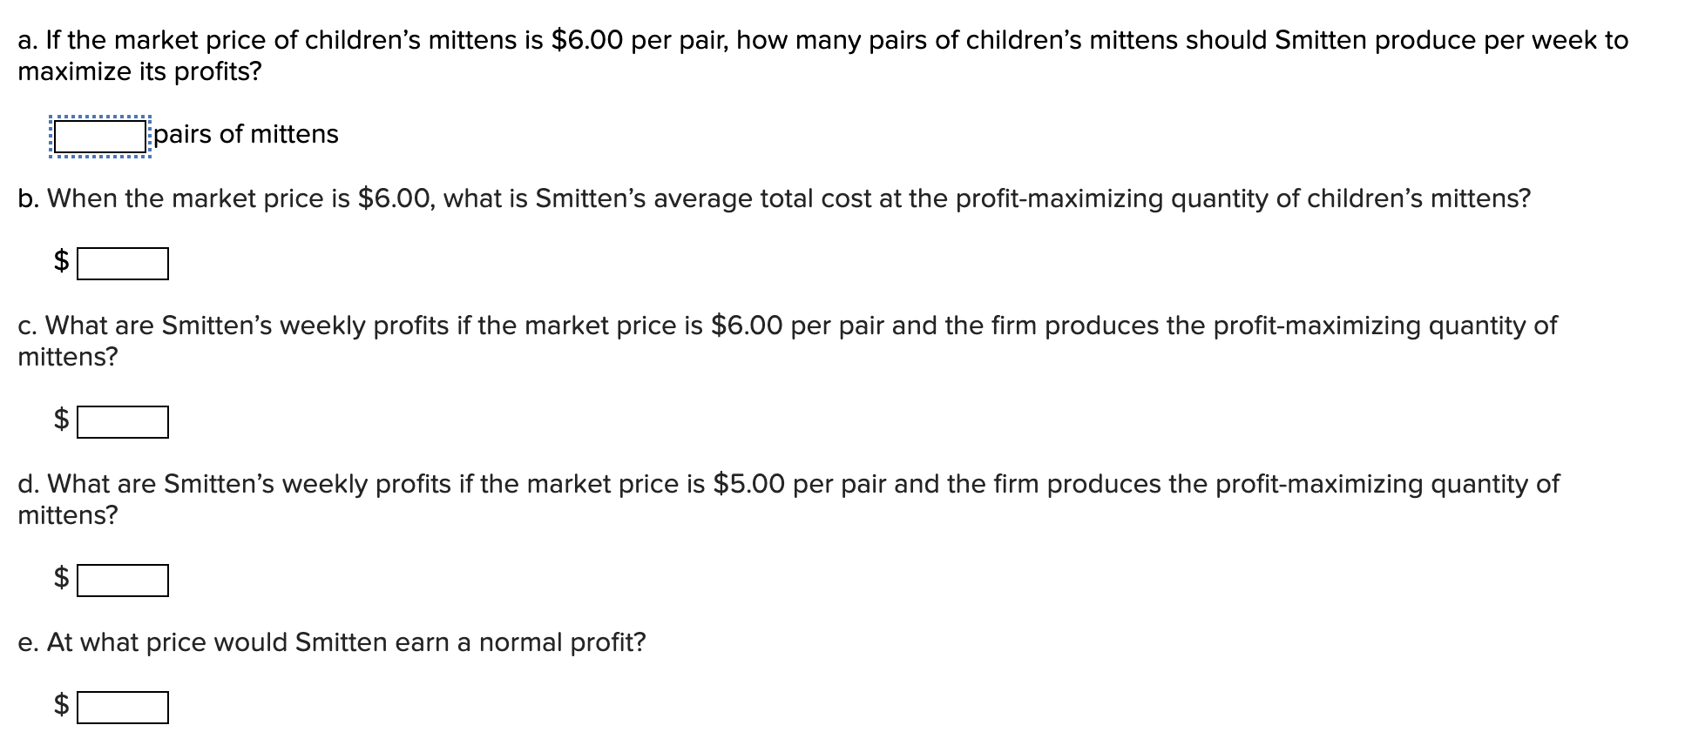Focus the weekly profits field for question c
1685x752 pixels.
[x=123, y=422]
